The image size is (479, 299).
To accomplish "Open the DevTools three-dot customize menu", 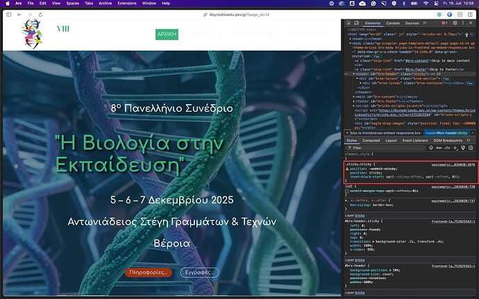I will 463,23.
